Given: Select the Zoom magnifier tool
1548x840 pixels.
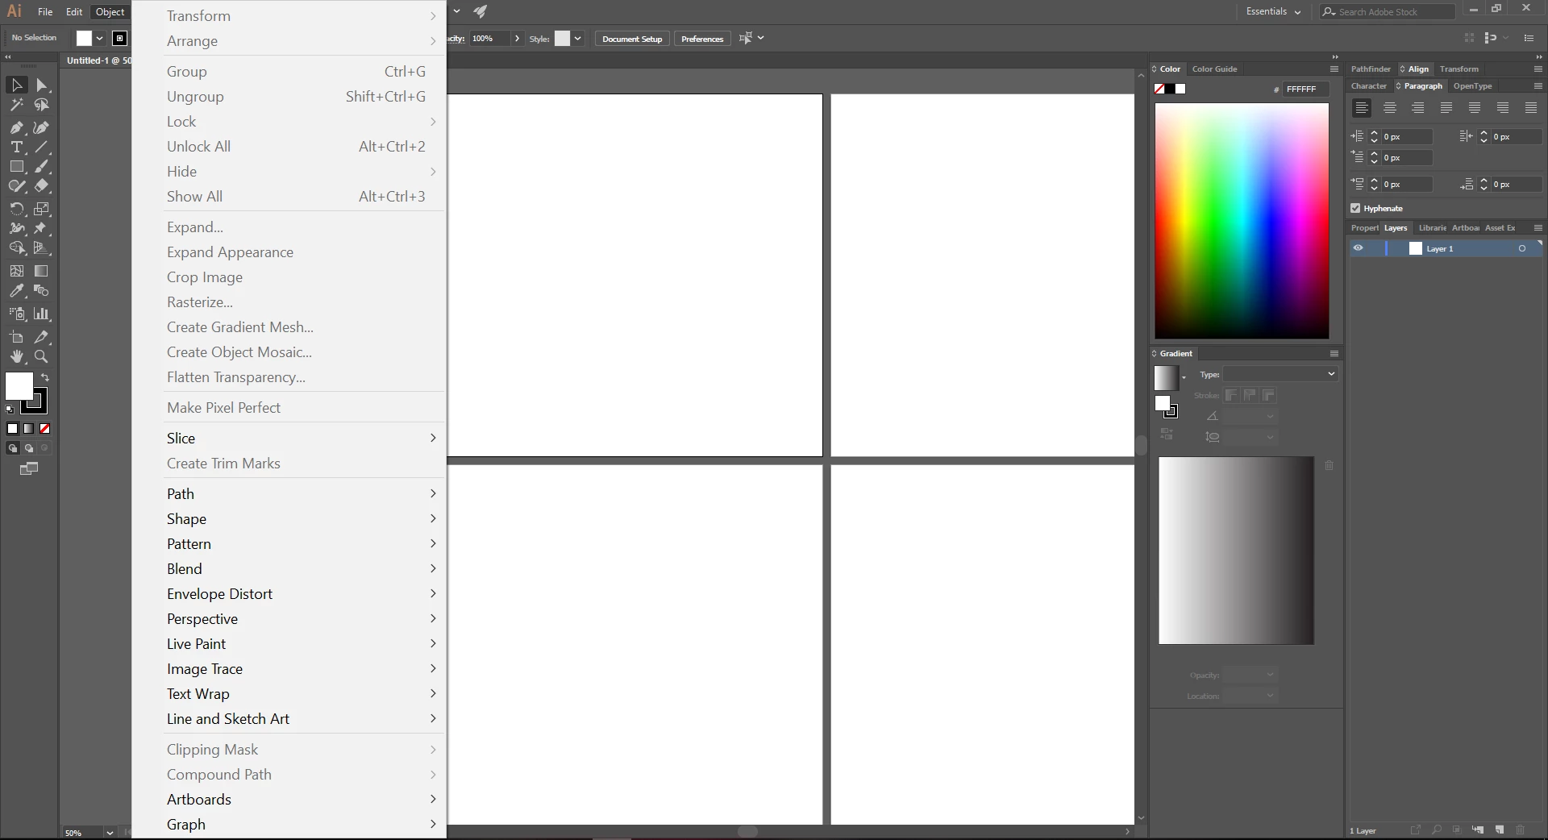Looking at the screenshot, I should (x=42, y=356).
